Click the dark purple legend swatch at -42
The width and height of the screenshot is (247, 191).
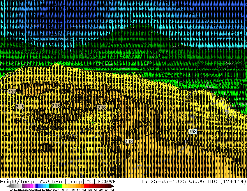(23, 186)
